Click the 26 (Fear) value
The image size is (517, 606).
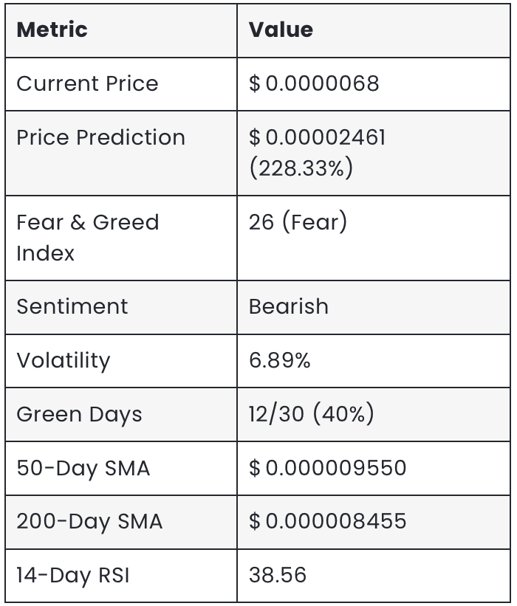click(298, 222)
